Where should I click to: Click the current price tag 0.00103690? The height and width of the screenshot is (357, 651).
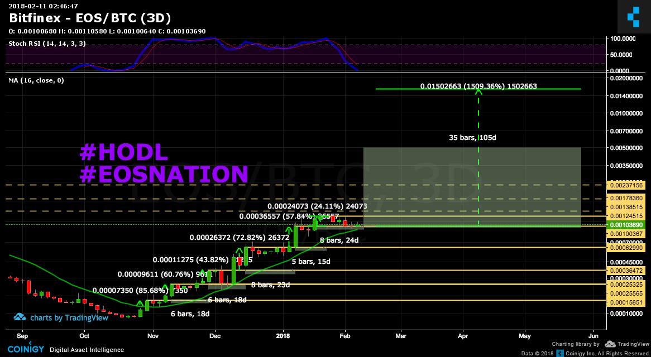(625, 225)
